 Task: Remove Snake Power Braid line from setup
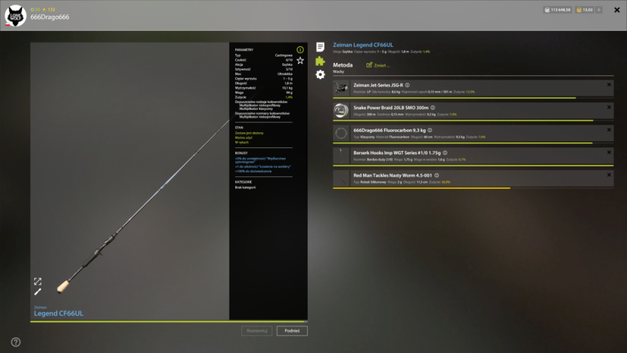[609, 107]
